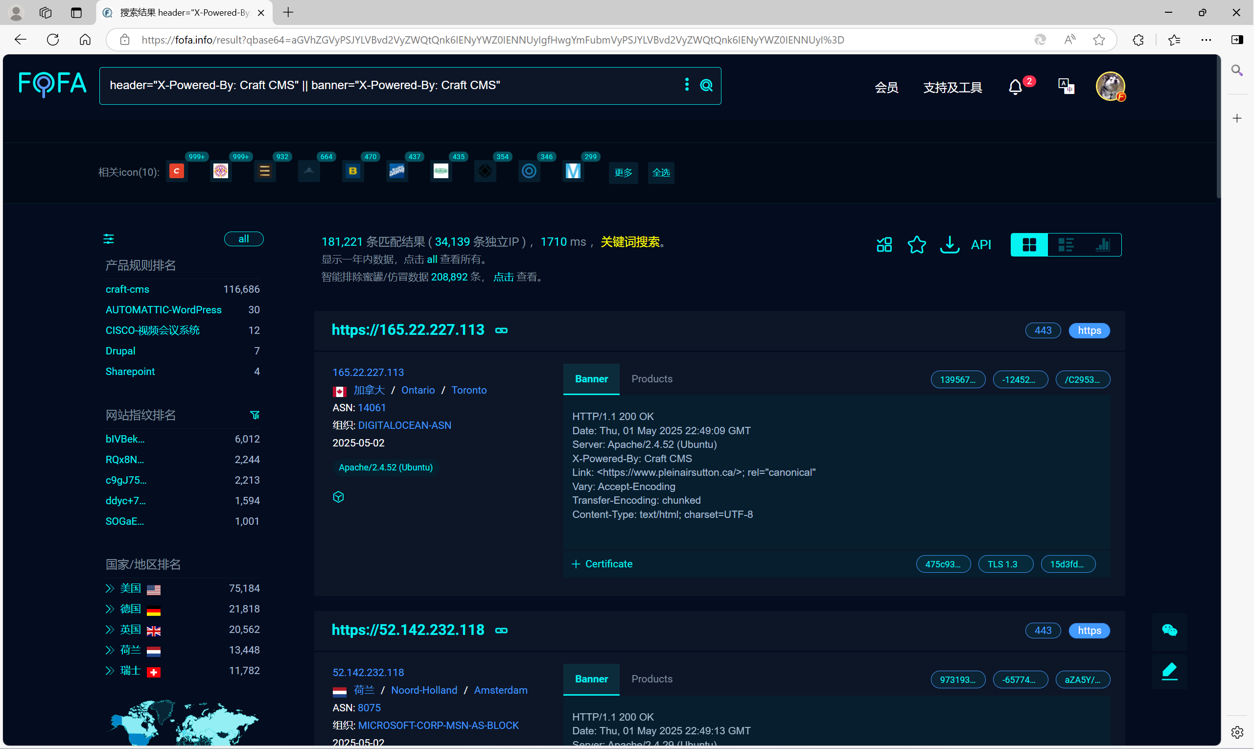Select the red C related icon

pos(176,172)
